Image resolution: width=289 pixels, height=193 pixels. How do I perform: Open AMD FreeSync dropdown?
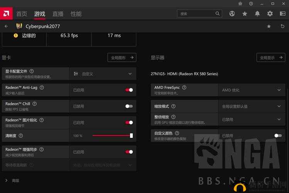coord(252,90)
